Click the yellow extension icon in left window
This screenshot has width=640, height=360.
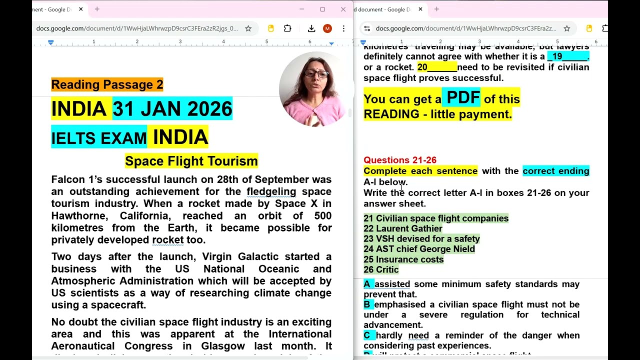[271, 28]
